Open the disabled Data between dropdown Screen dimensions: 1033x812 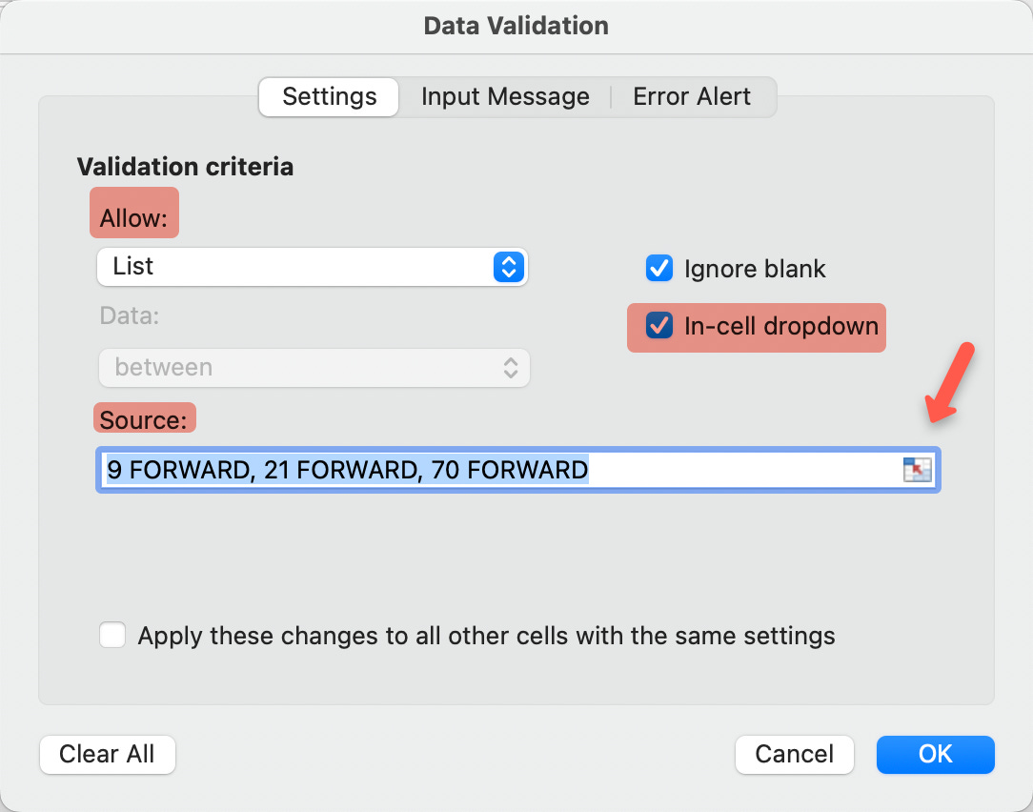pos(314,368)
